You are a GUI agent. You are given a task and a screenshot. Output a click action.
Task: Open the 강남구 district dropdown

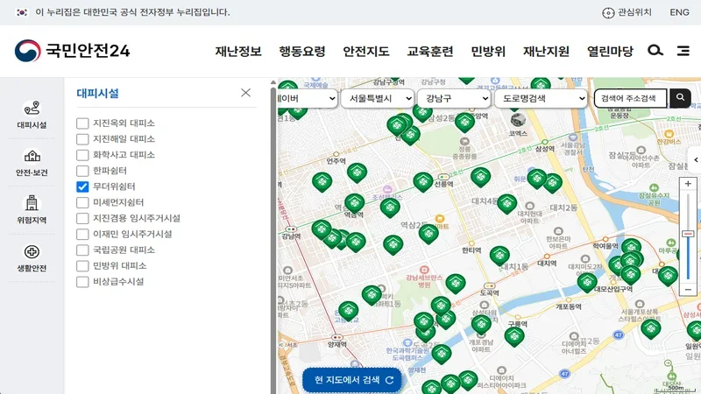pos(454,98)
